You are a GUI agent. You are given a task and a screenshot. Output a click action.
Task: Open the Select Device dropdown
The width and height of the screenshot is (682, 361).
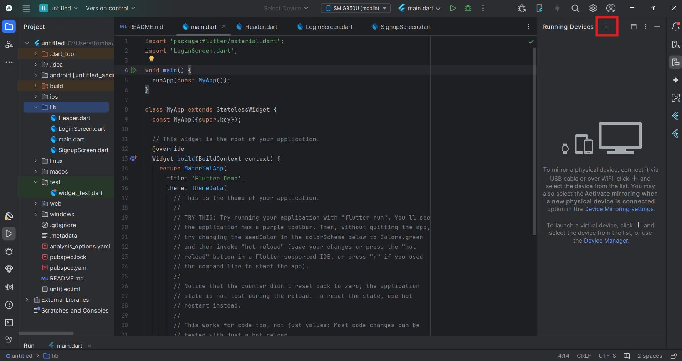tap(286, 8)
